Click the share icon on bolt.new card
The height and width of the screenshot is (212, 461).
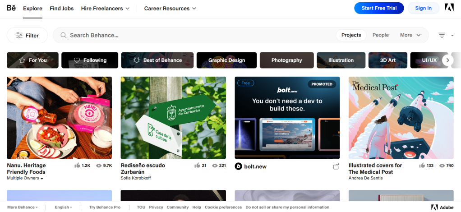(x=336, y=166)
